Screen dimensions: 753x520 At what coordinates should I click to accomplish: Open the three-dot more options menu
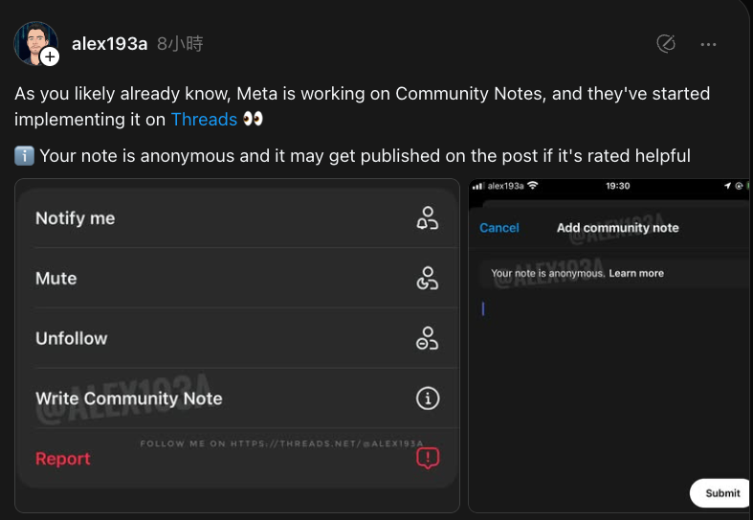708,44
